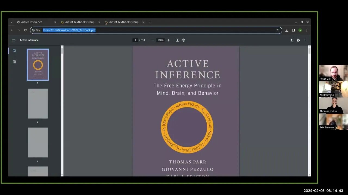The width and height of the screenshot is (348, 195).
Task: Download the PDF from the viewer toolbar
Action: tap(291, 40)
